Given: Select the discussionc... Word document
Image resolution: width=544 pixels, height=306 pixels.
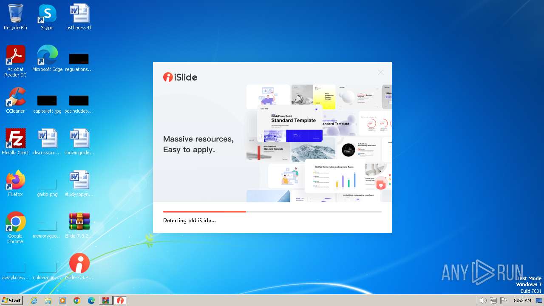Looking at the screenshot, I should click(x=47, y=142).
